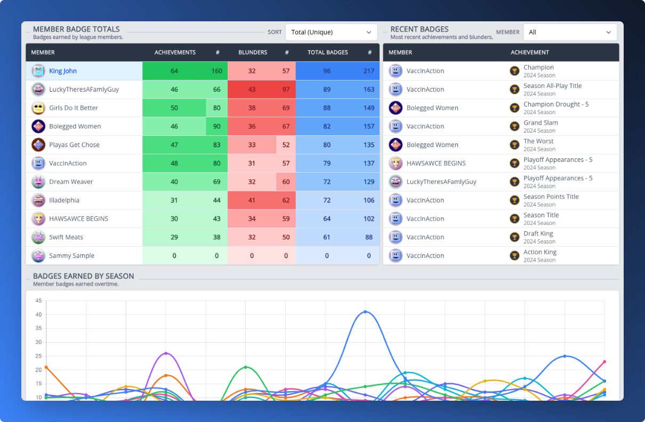Click HAWSAWCE BEGINS in recent badges list
The image size is (645, 422).
(x=436, y=163)
